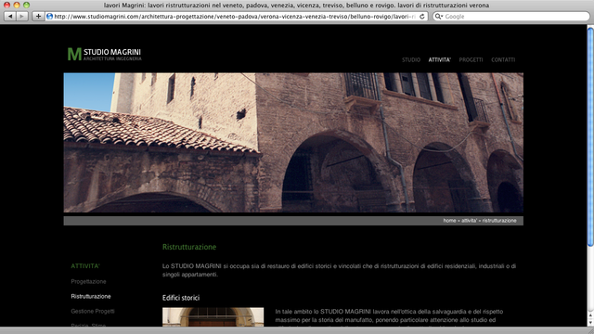Click the globe site icon in address bar
The image size is (594, 334).
pyautogui.click(x=49, y=17)
